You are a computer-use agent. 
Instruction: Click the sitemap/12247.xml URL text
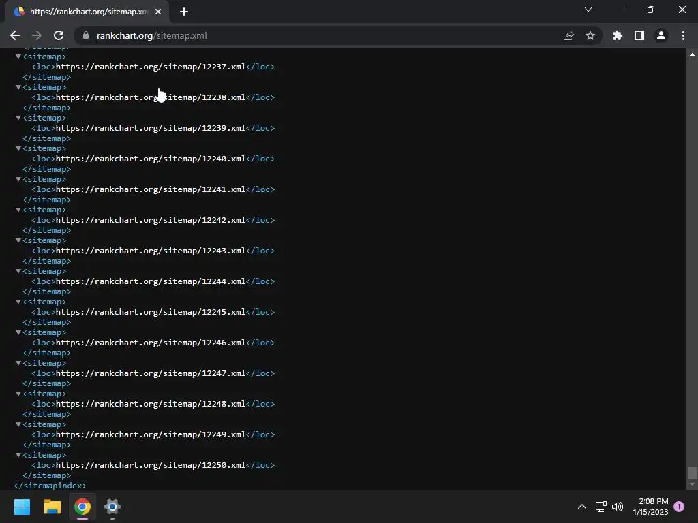pyautogui.click(x=151, y=374)
